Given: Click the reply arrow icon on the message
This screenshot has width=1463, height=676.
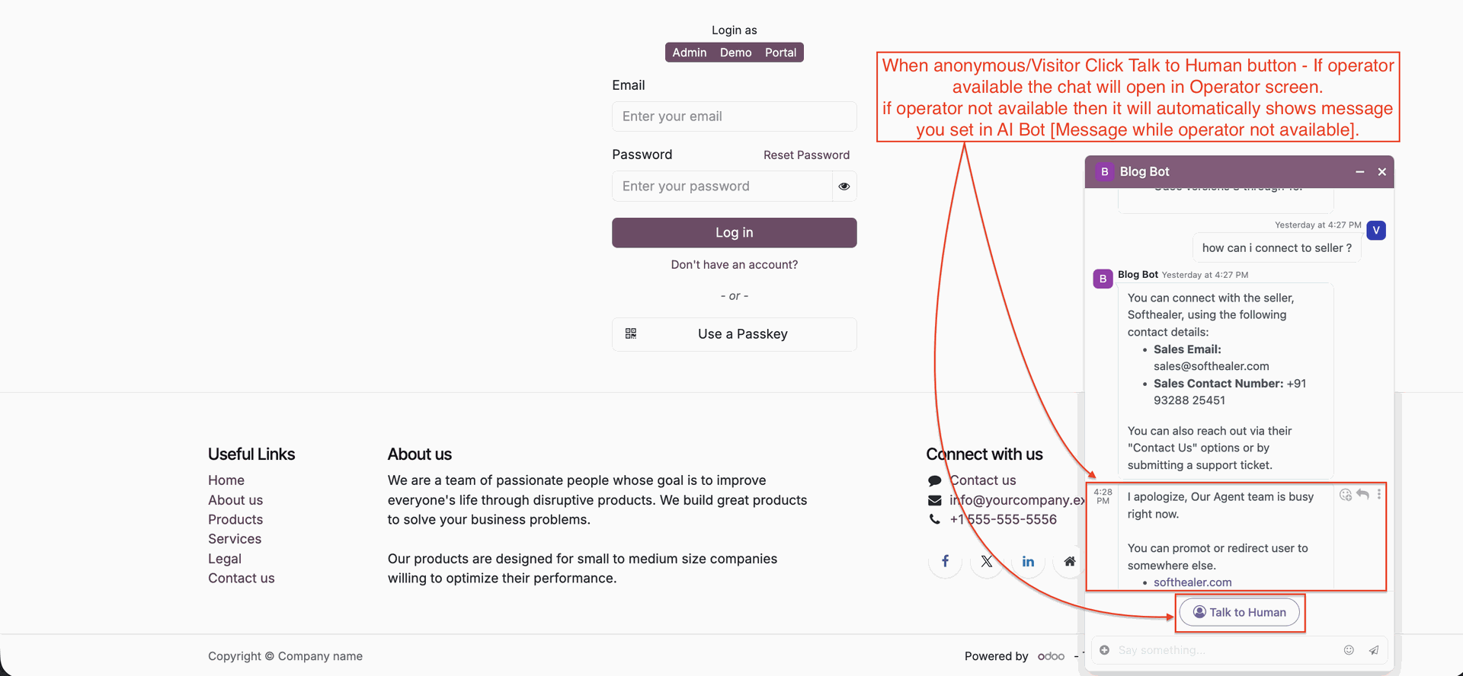Looking at the screenshot, I should point(1363,495).
